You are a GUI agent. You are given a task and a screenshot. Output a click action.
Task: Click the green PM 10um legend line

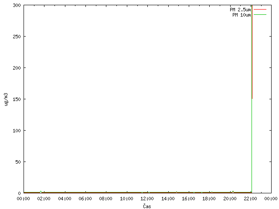(x=260, y=14)
